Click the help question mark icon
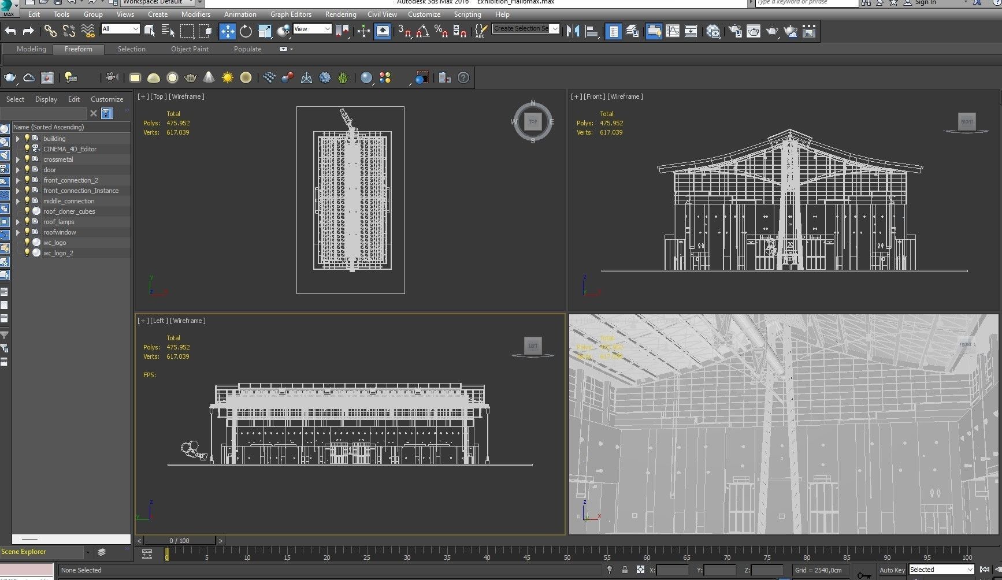Screen dimensions: 1002x580 tap(463, 77)
